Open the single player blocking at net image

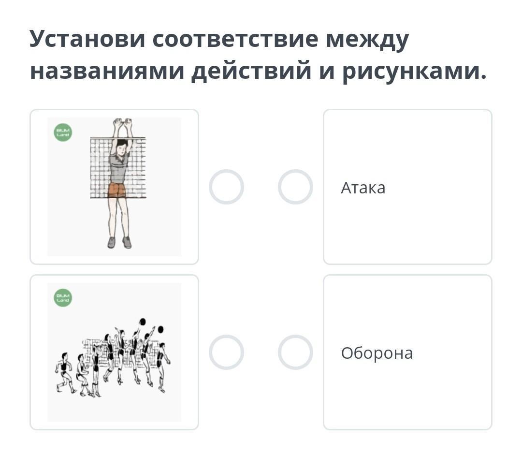pos(114,187)
